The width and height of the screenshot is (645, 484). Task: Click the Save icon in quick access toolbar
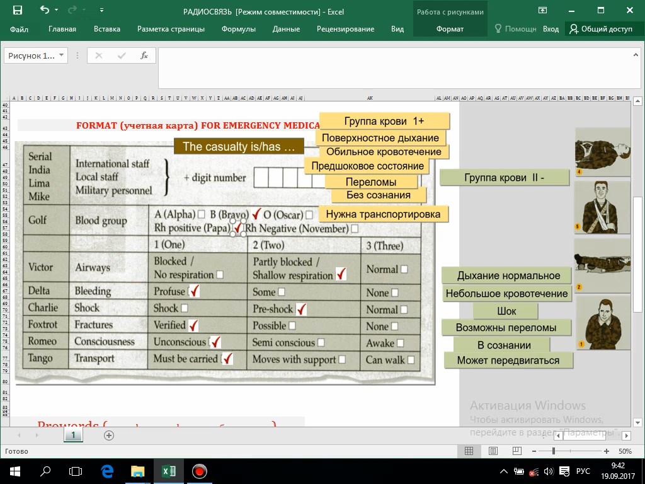[x=17, y=10]
